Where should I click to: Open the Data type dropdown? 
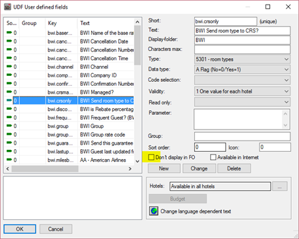[242, 69]
